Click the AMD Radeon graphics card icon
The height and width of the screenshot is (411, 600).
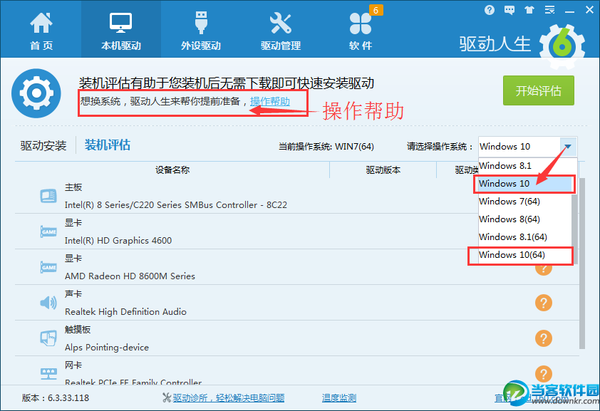pyautogui.click(x=48, y=267)
